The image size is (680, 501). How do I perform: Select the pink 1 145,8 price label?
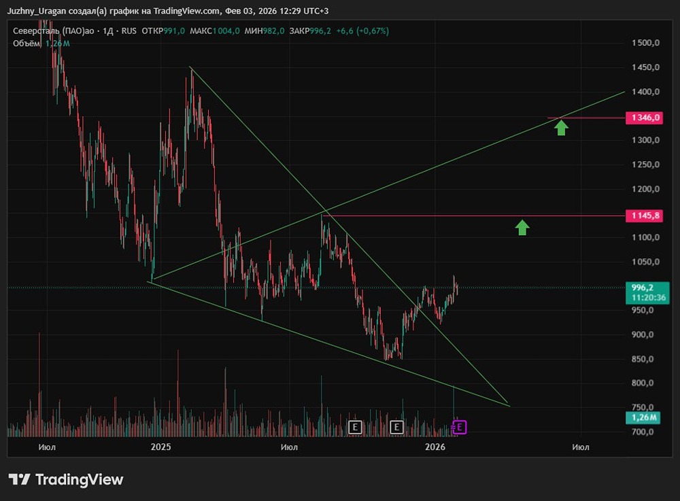[x=645, y=215]
